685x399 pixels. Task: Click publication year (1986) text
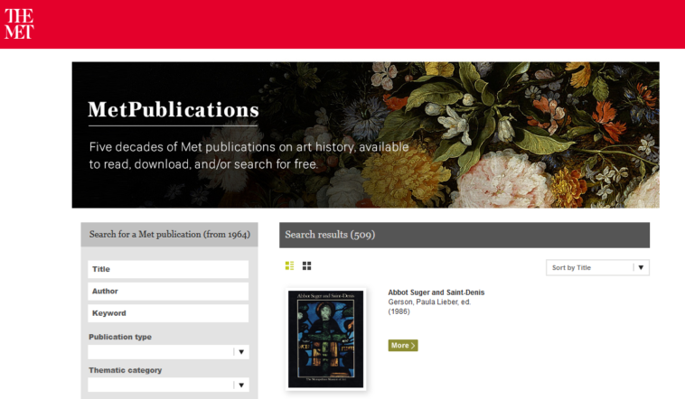399,311
